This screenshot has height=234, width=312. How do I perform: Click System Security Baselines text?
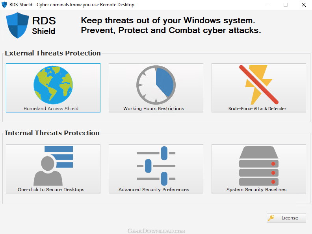pos(256,190)
